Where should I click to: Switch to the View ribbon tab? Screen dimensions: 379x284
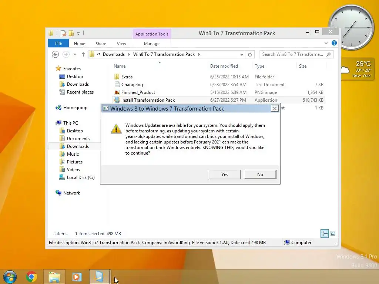[x=121, y=44]
